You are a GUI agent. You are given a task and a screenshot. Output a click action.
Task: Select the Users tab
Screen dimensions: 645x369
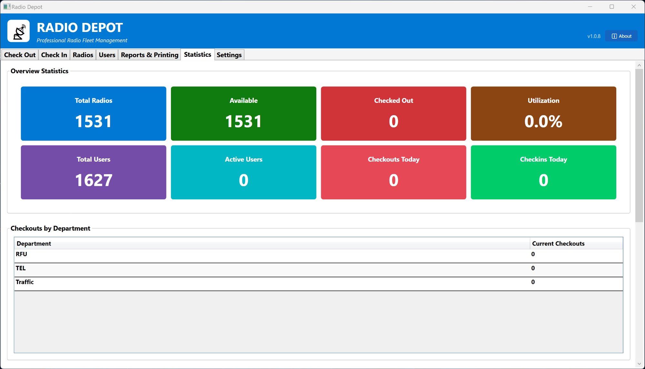pyautogui.click(x=107, y=55)
